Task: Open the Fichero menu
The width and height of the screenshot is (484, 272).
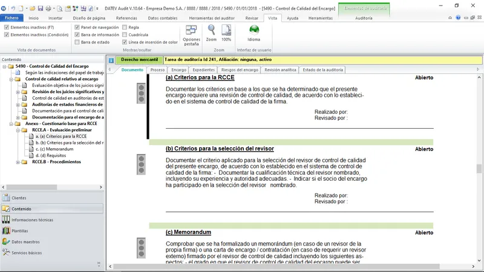Action: coord(11,18)
